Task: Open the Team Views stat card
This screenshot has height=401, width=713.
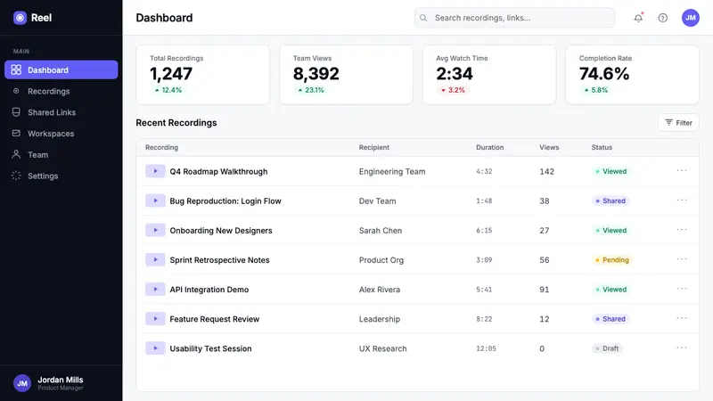Action: pyautogui.click(x=346, y=75)
